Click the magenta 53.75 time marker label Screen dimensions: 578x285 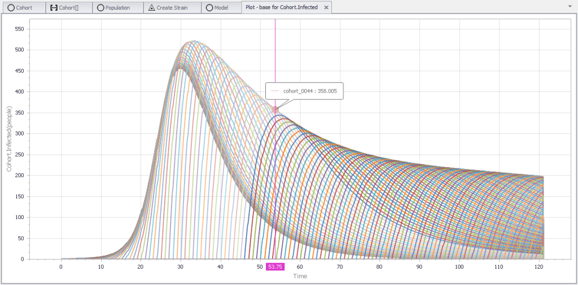tap(275, 266)
